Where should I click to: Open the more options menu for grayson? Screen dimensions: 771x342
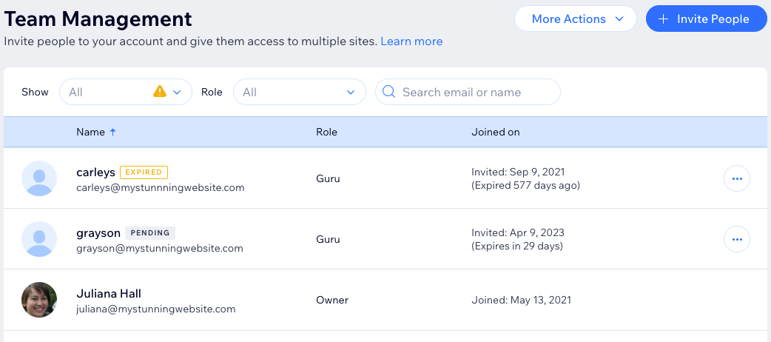[x=736, y=239]
